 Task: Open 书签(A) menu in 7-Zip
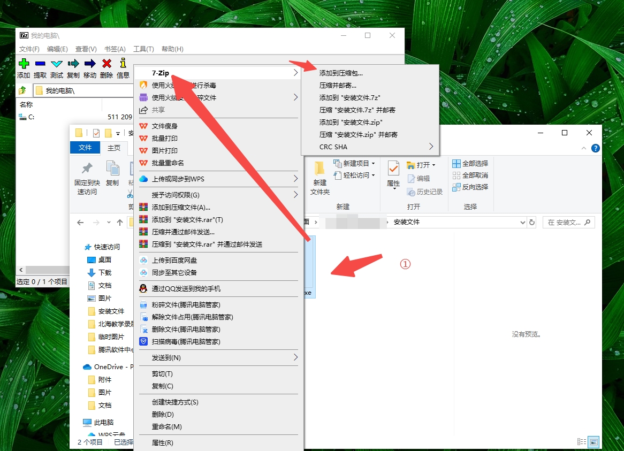coord(115,49)
